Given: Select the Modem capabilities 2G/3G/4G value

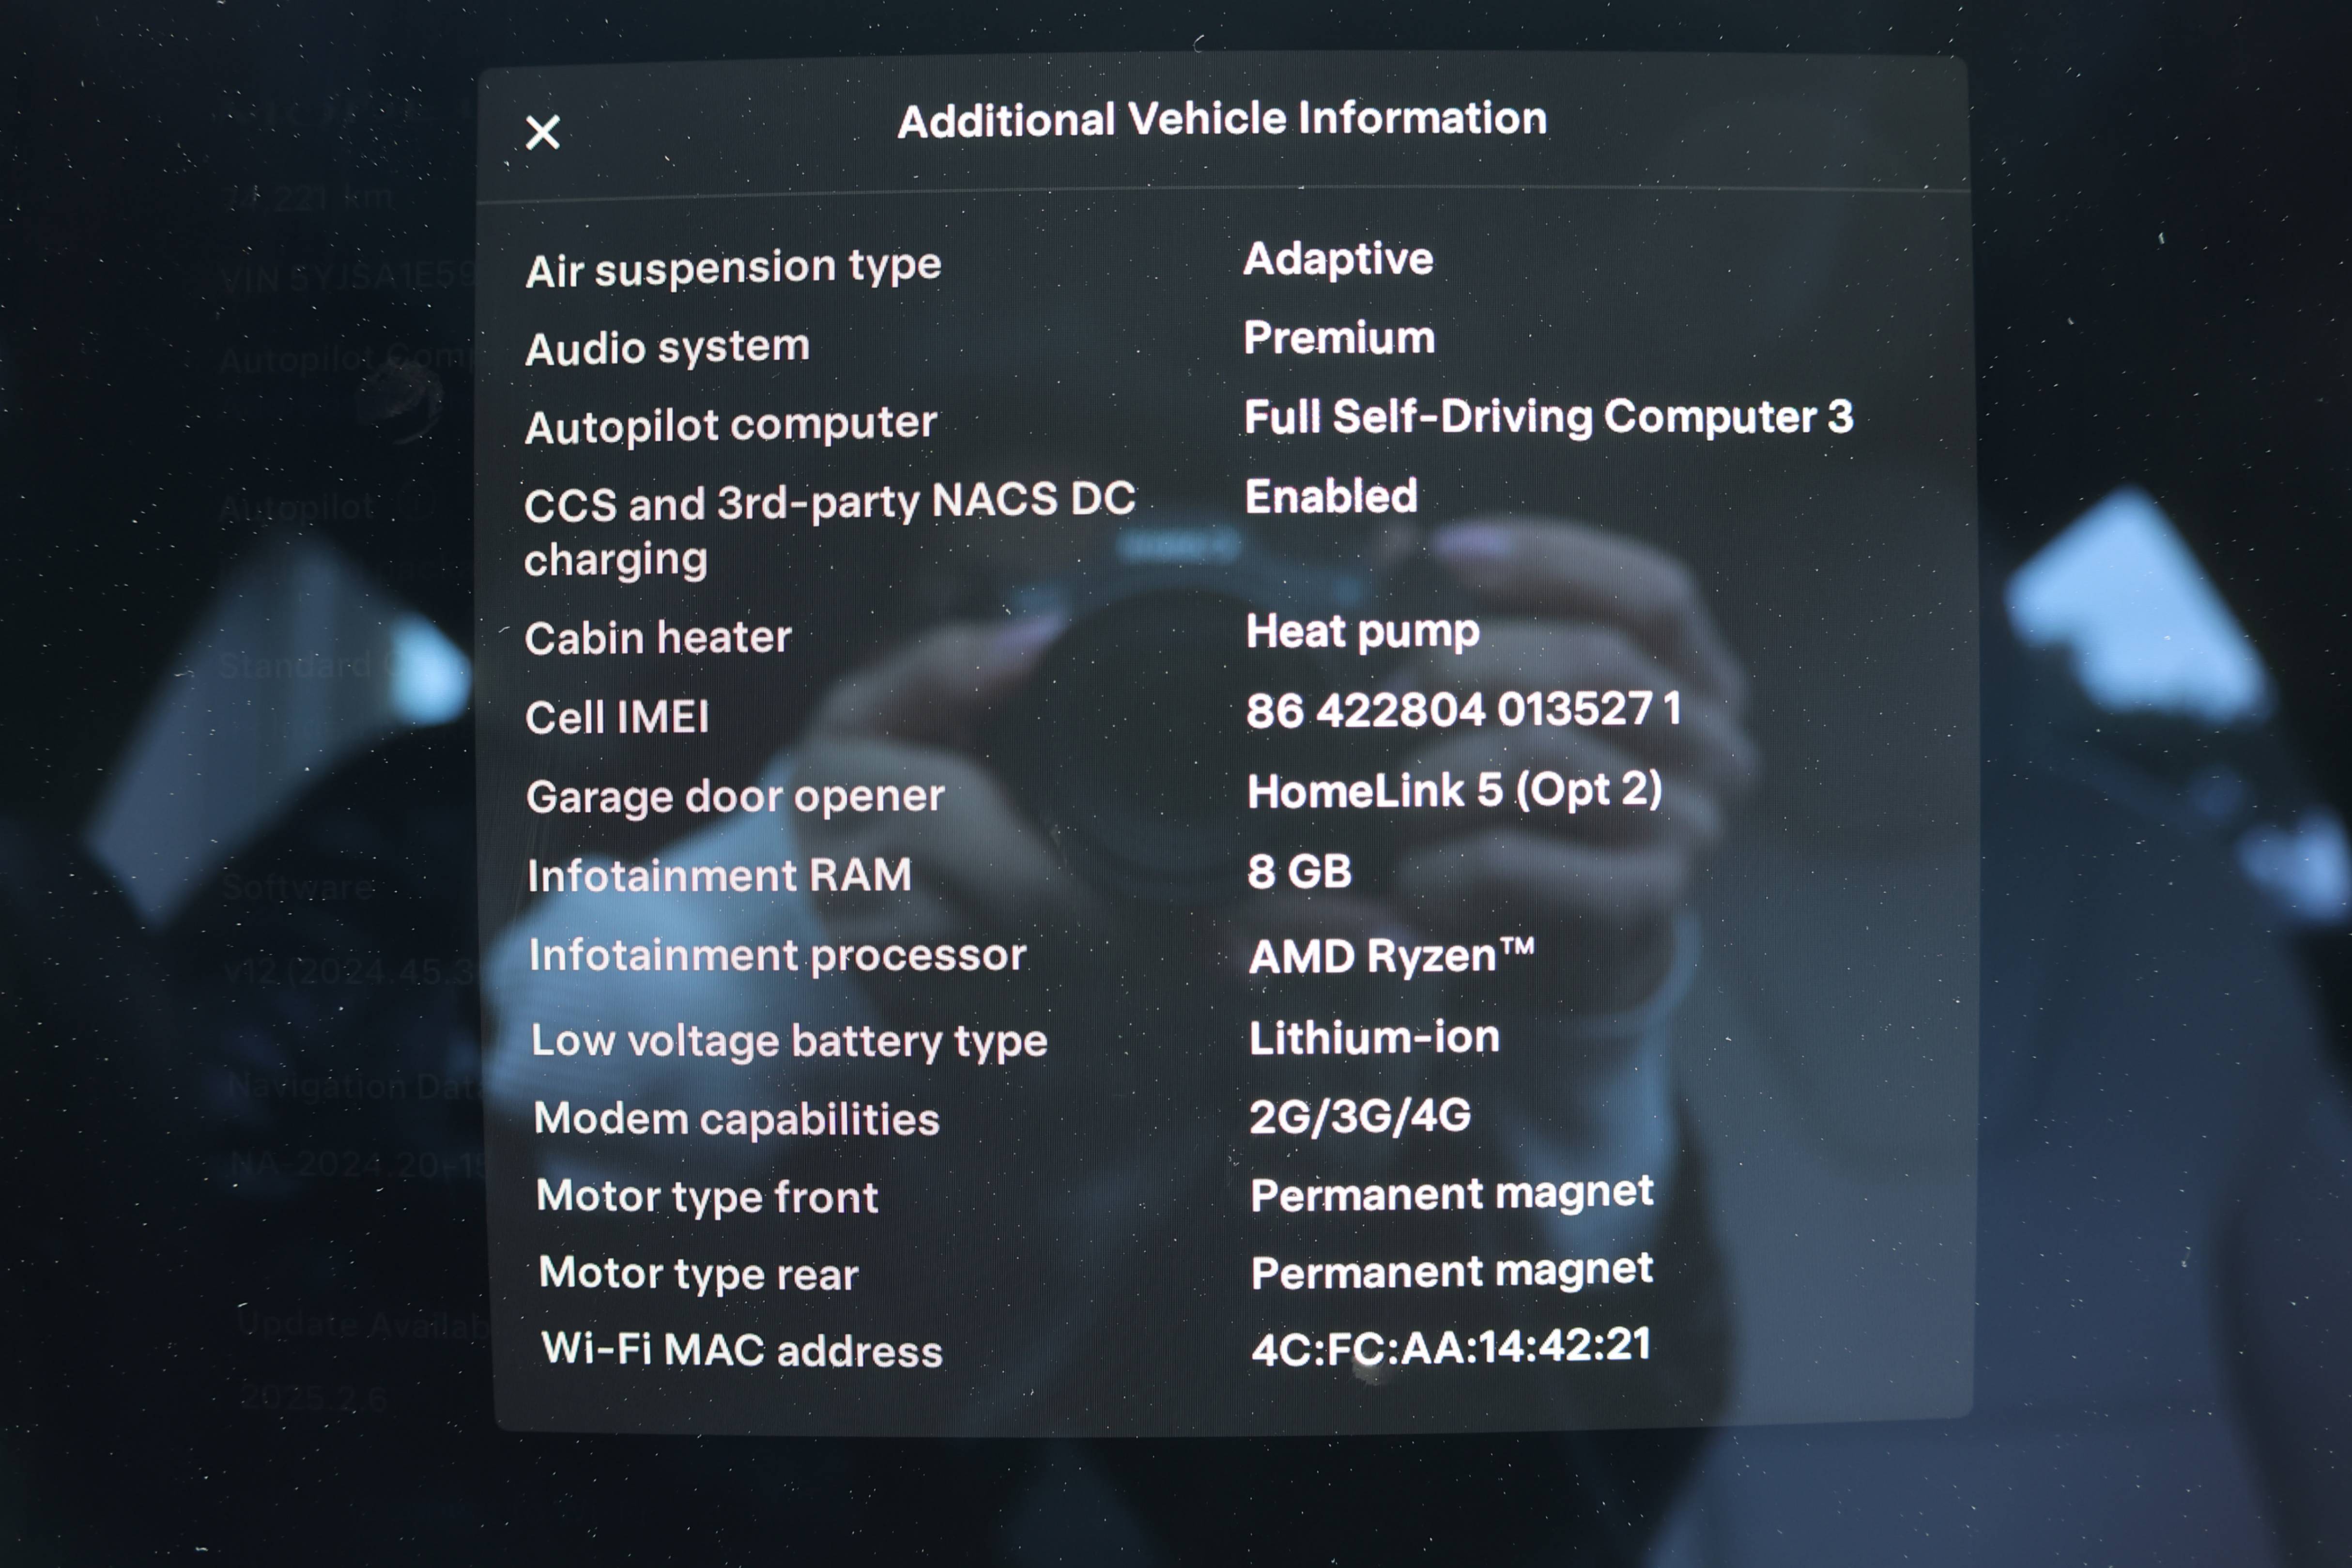Looking at the screenshot, I should tap(1359, 1116).
